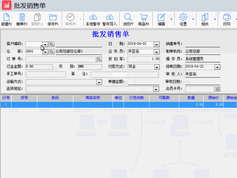Click the 会员卡号 input field

[200, 89]
